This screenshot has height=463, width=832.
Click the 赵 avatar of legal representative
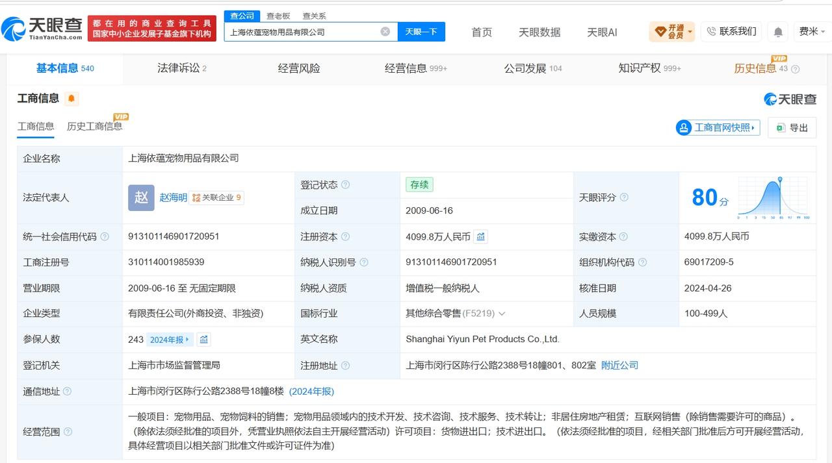pyautogui.click(x=141, y=197)
